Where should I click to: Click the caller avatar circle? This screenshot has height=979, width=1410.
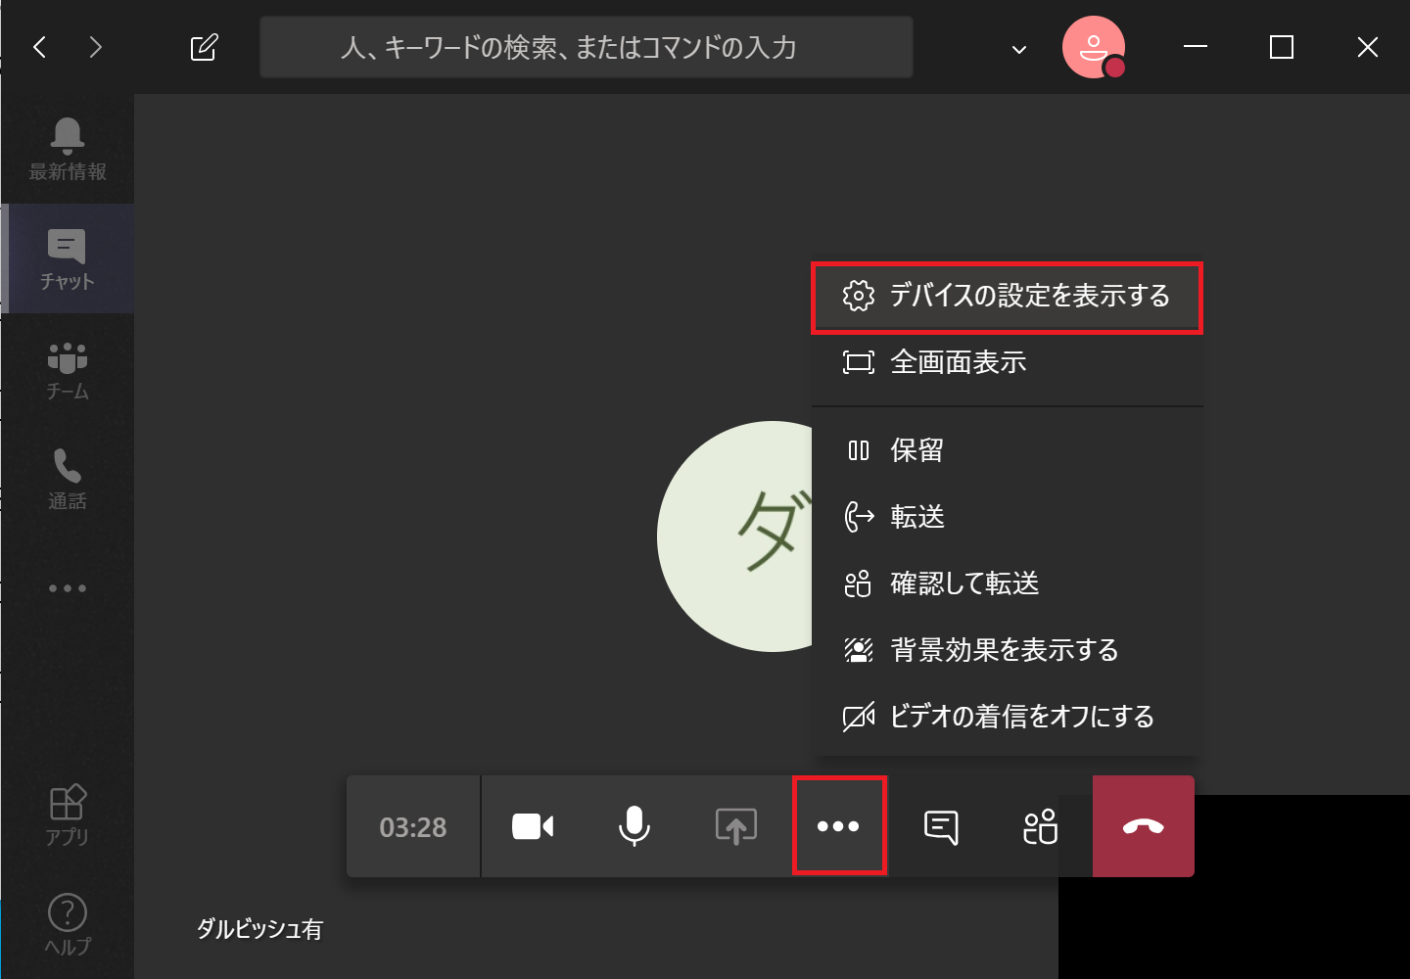coord(735,536)
